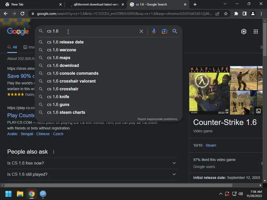Choose suggestion "cs 1.6 crosshair valorant"

coord(108,81)
